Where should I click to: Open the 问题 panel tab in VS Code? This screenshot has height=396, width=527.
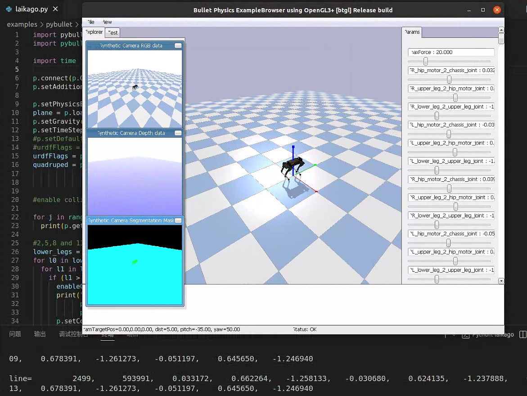click(x=15, y=334)
